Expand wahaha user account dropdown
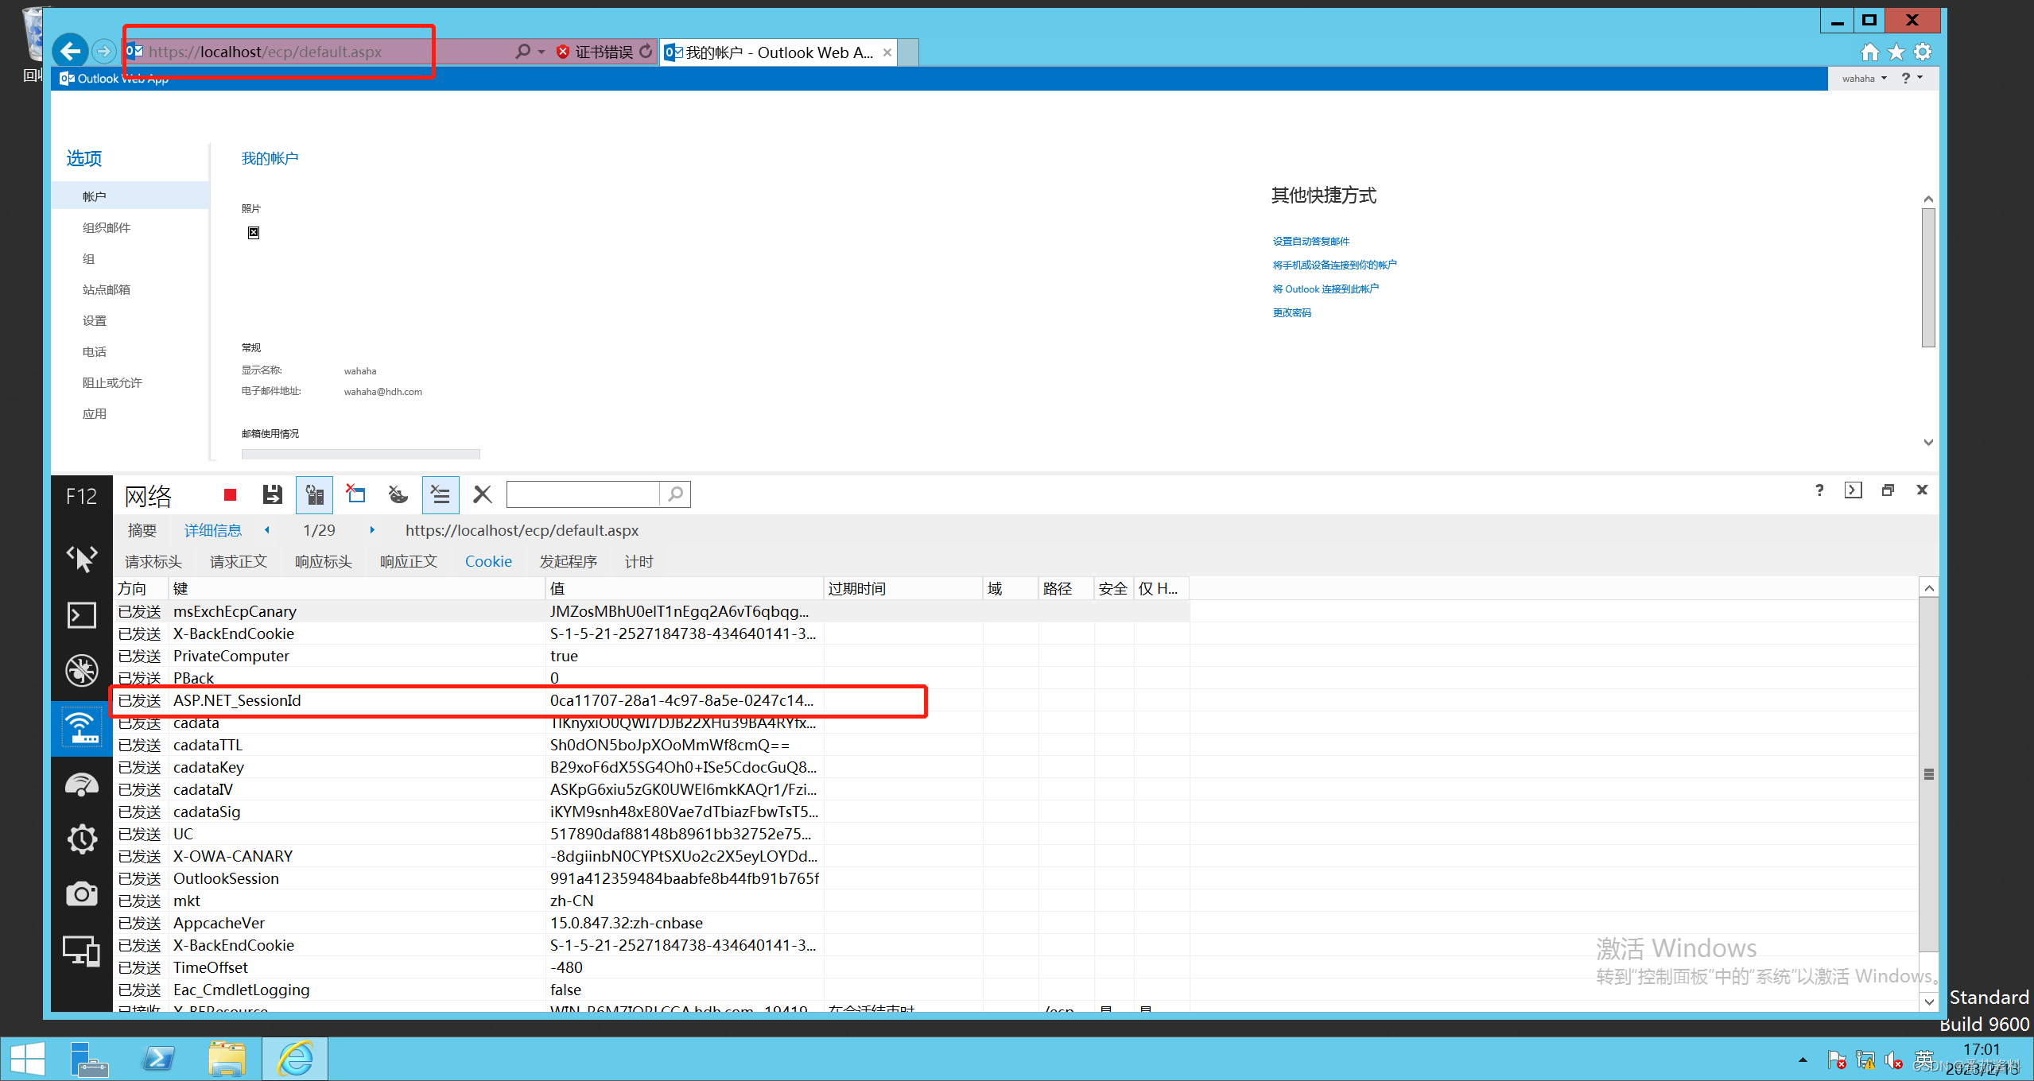This screenshot has height=1081, width=2034. (1864, 79)
